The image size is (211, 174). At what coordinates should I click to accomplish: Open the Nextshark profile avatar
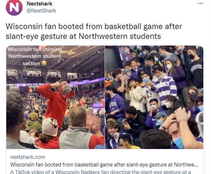[x=14, y=7]
